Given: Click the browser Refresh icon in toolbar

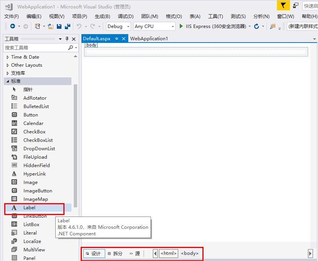Looking at the screenshot, I should 256,26.
